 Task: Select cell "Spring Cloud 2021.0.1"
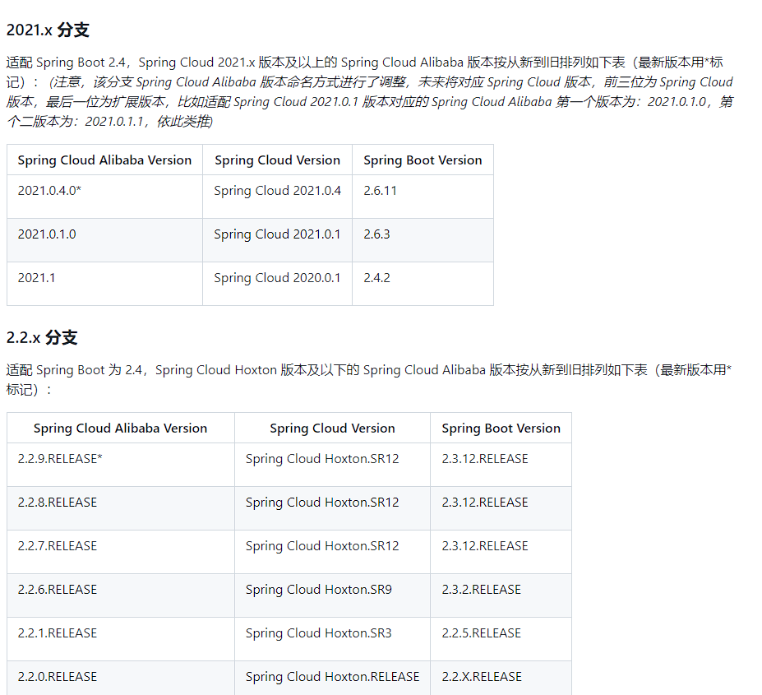[278, 240]
